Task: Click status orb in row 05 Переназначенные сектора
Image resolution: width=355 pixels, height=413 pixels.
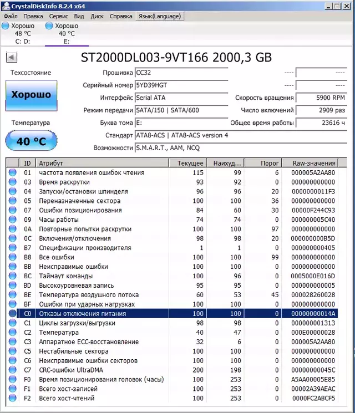Action: (x=12, y=201)
